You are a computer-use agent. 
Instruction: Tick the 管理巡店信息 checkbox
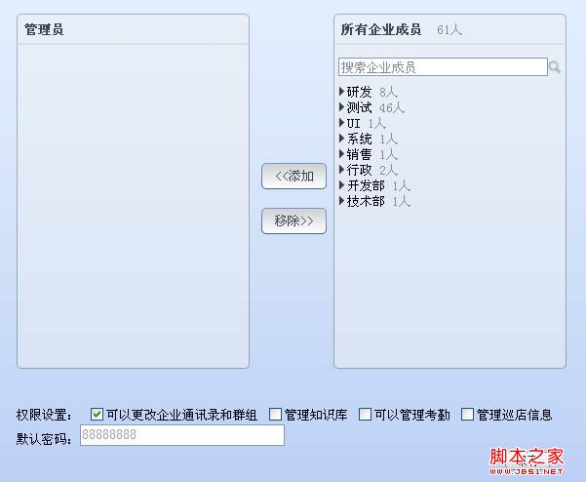pos(467,415)
